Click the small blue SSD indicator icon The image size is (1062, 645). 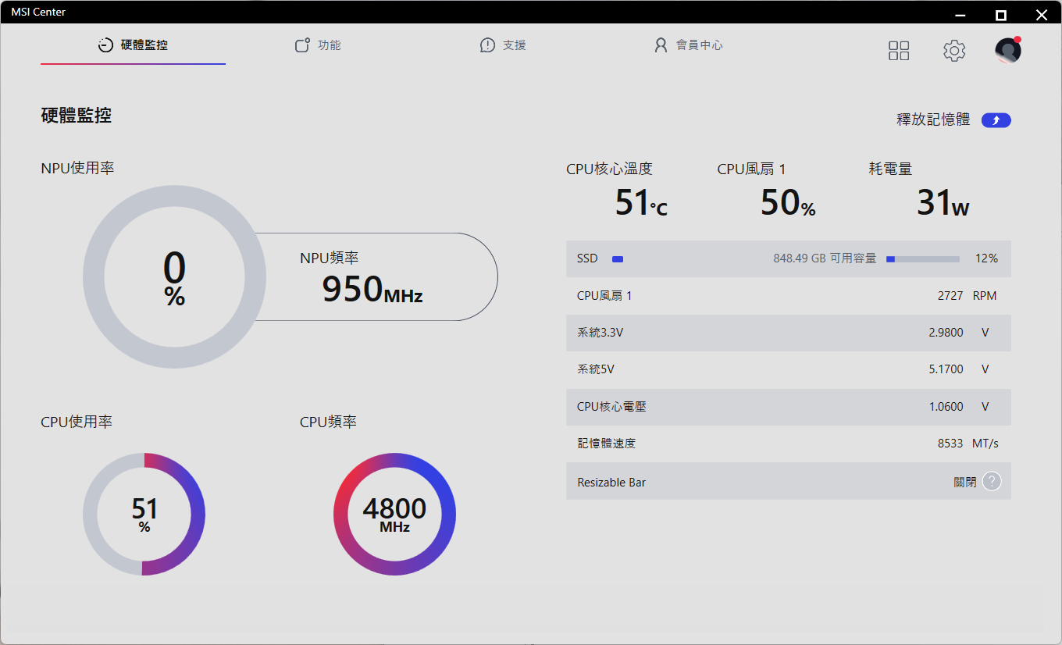618,259
